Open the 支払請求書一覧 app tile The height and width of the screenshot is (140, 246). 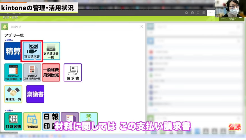pyautogui.click(x=51, y=51)
